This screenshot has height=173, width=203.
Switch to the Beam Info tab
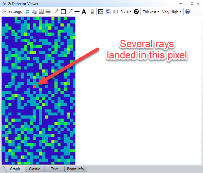point(75,169)
